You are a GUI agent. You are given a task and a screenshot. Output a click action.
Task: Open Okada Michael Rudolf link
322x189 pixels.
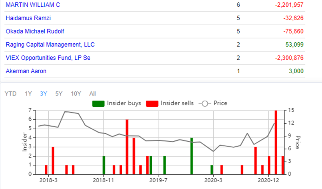35,31
